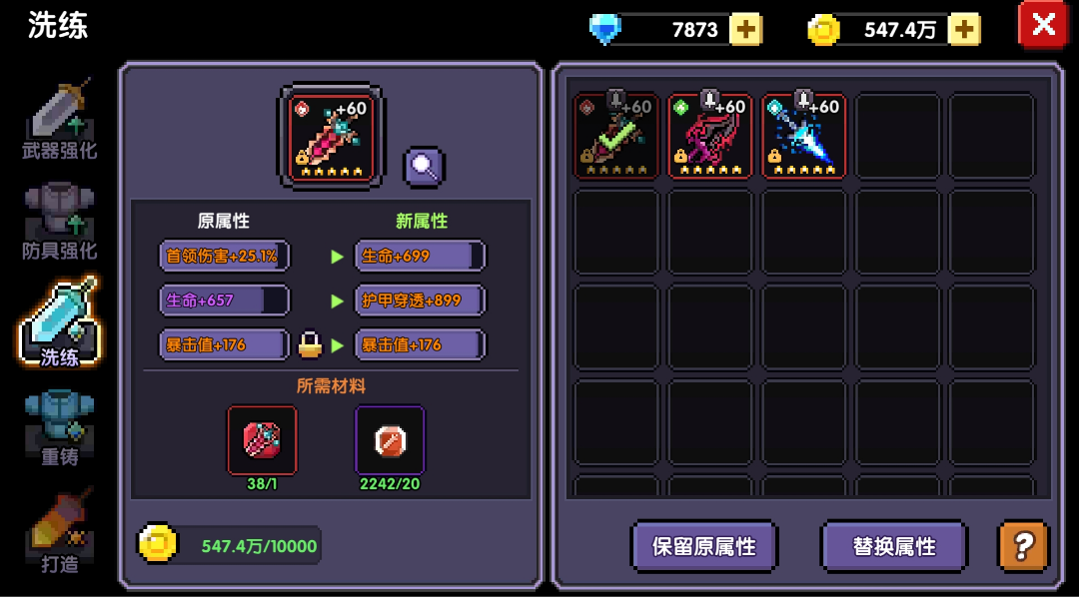This screenshot has width=1079, height=605.
Task: Click the magnifier inspect icon
Action: (424, 167)
